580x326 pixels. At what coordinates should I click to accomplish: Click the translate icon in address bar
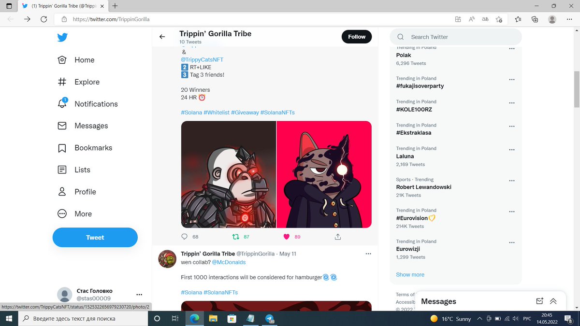[x=485, y=19]
